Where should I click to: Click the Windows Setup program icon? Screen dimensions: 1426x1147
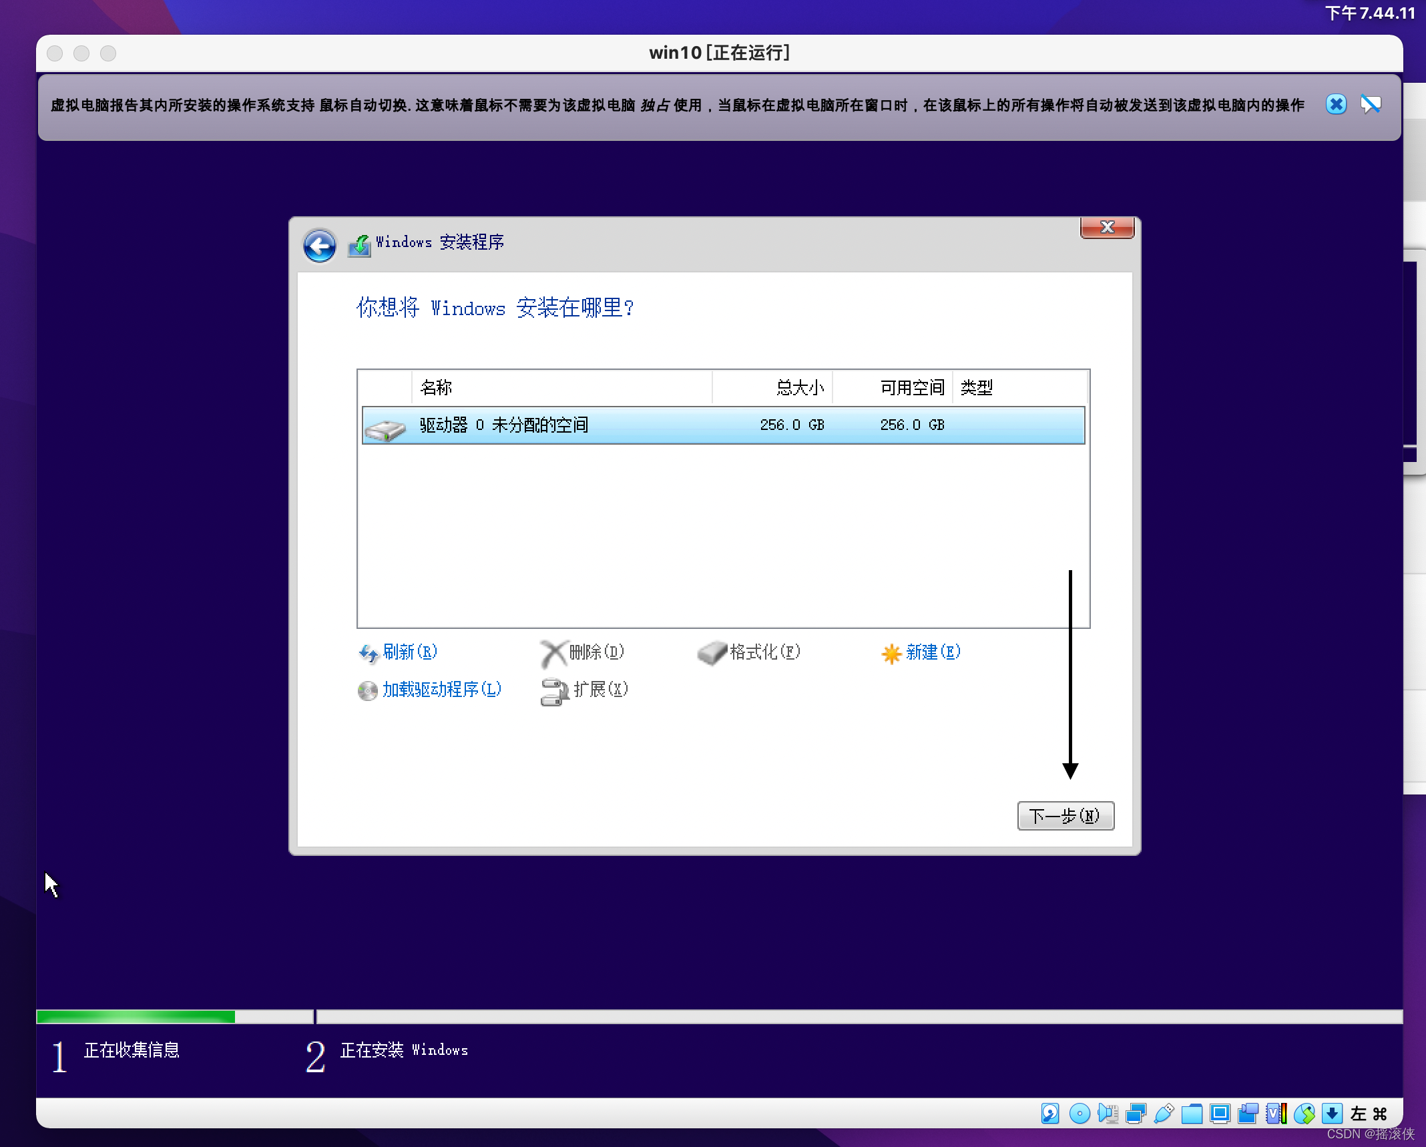tap(359, 246)
